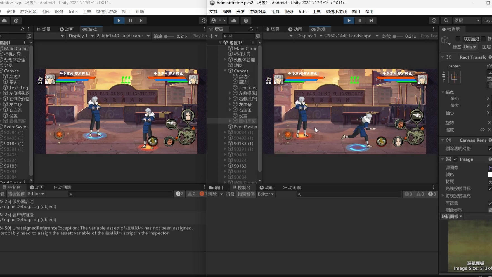This screenshot has width=492, height=277.
Task: Open Display 1 dropdown in pvp2 Game view
Action: (x=310, y=36)
